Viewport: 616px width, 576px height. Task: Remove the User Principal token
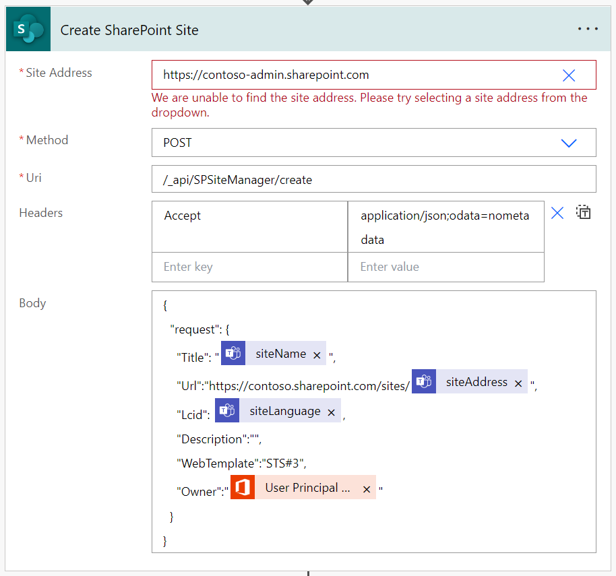(367, 489)
